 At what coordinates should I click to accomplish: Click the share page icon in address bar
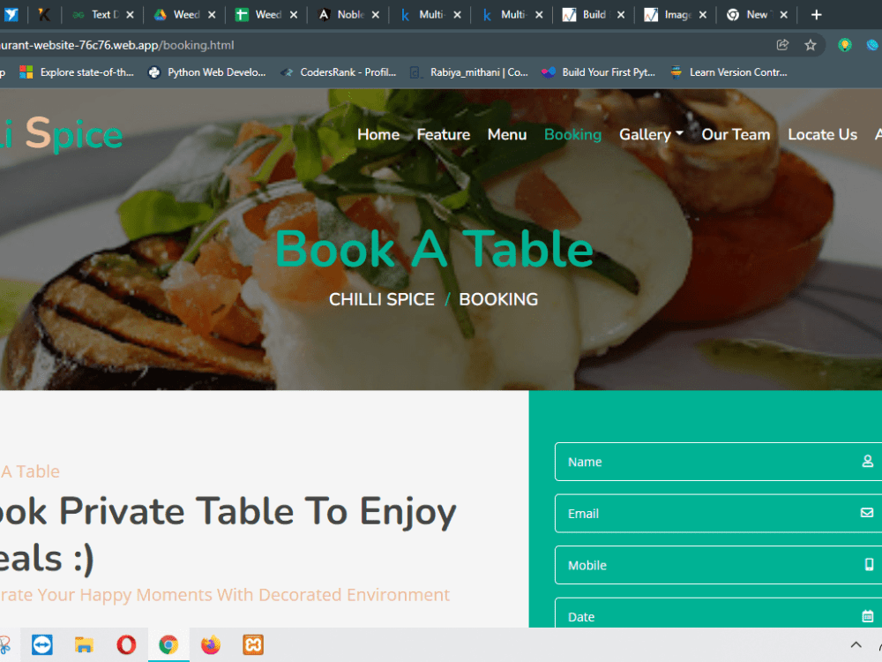click(x=782, y=45)
